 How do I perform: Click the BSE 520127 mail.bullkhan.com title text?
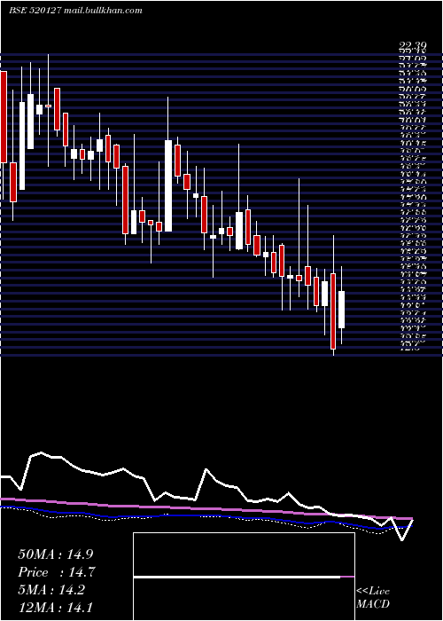point(75,11)
